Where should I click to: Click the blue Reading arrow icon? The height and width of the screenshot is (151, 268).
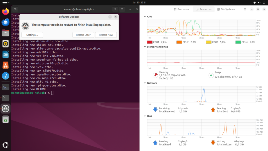click(x=155, y=143)
